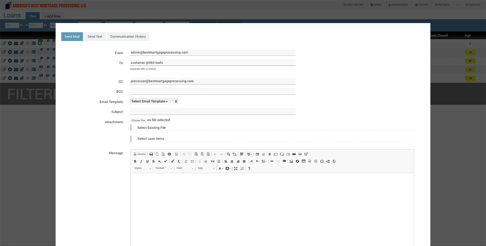Toggle Bold formatting
The height and width of the screenshot is (246, 486).
(135, 161)
